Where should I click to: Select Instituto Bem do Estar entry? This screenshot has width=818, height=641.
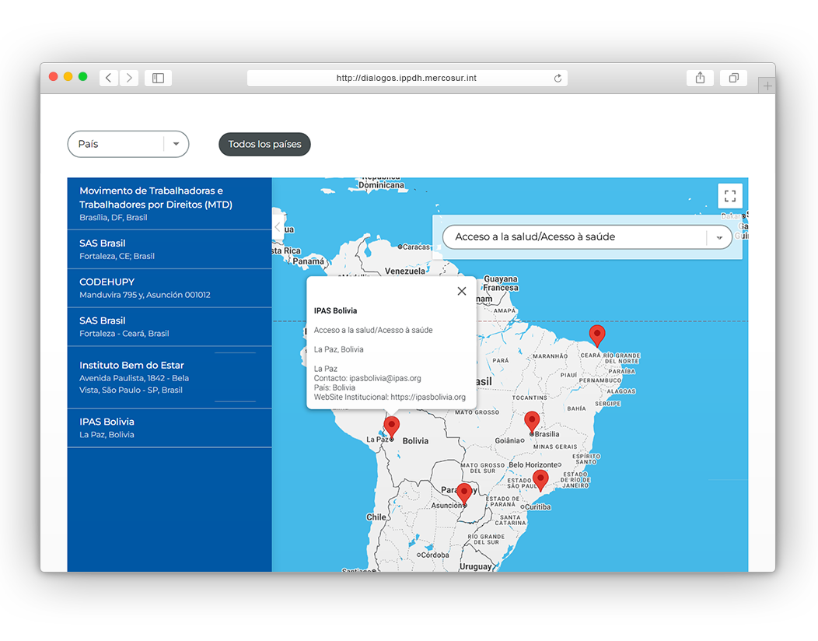click(170, 377)
